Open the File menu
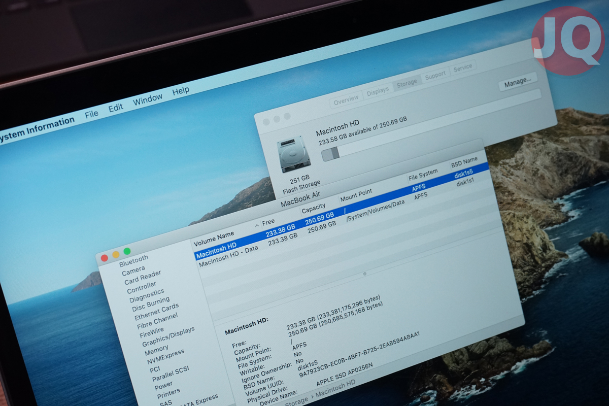This screenshot has width=609, height=406. [91, 114]
